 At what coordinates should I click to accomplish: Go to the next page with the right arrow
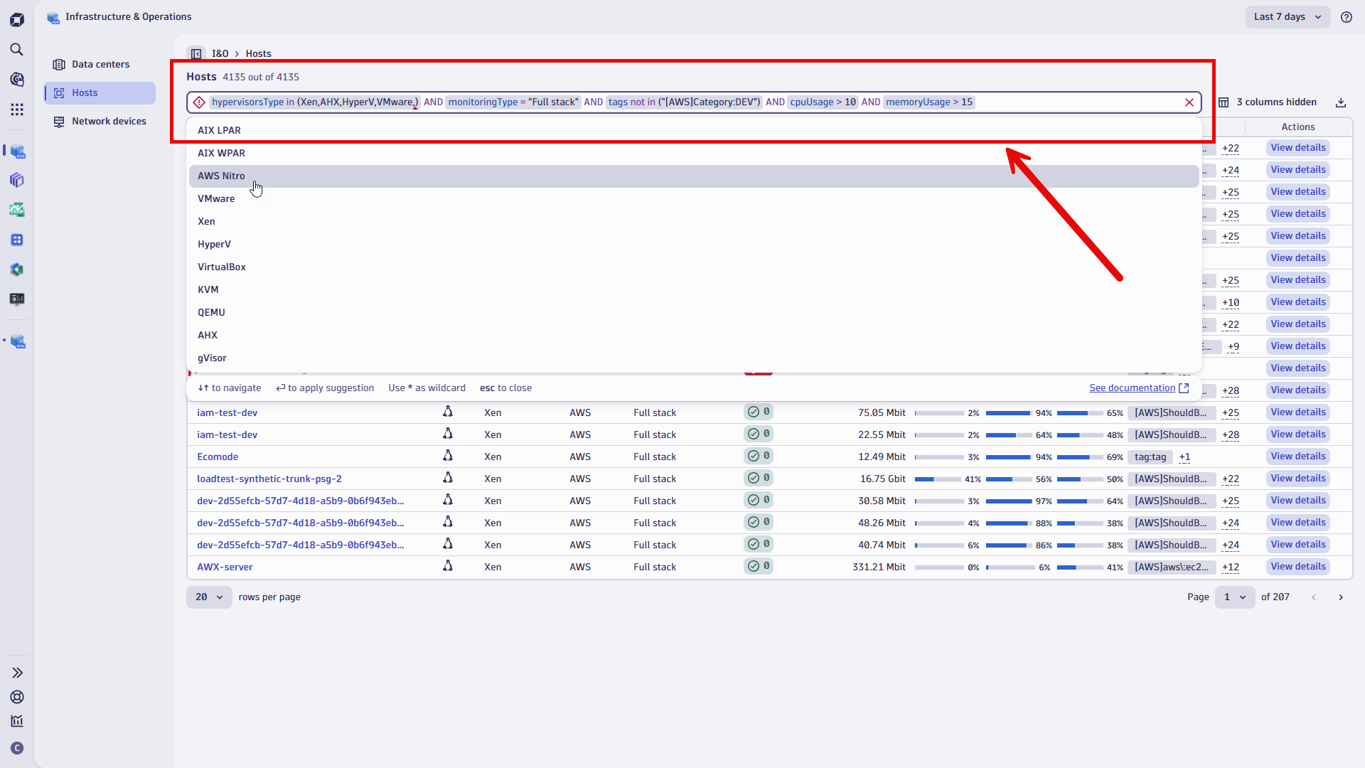(1342, 597)
